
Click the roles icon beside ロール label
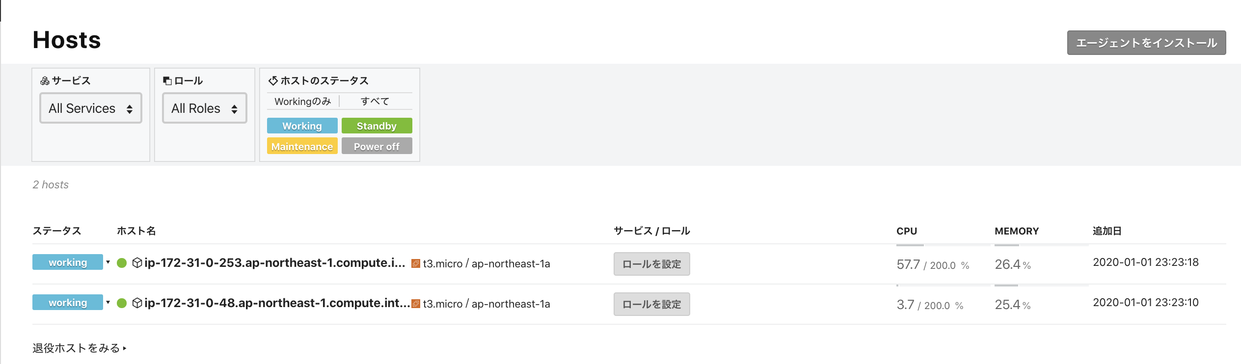(167, 81)
